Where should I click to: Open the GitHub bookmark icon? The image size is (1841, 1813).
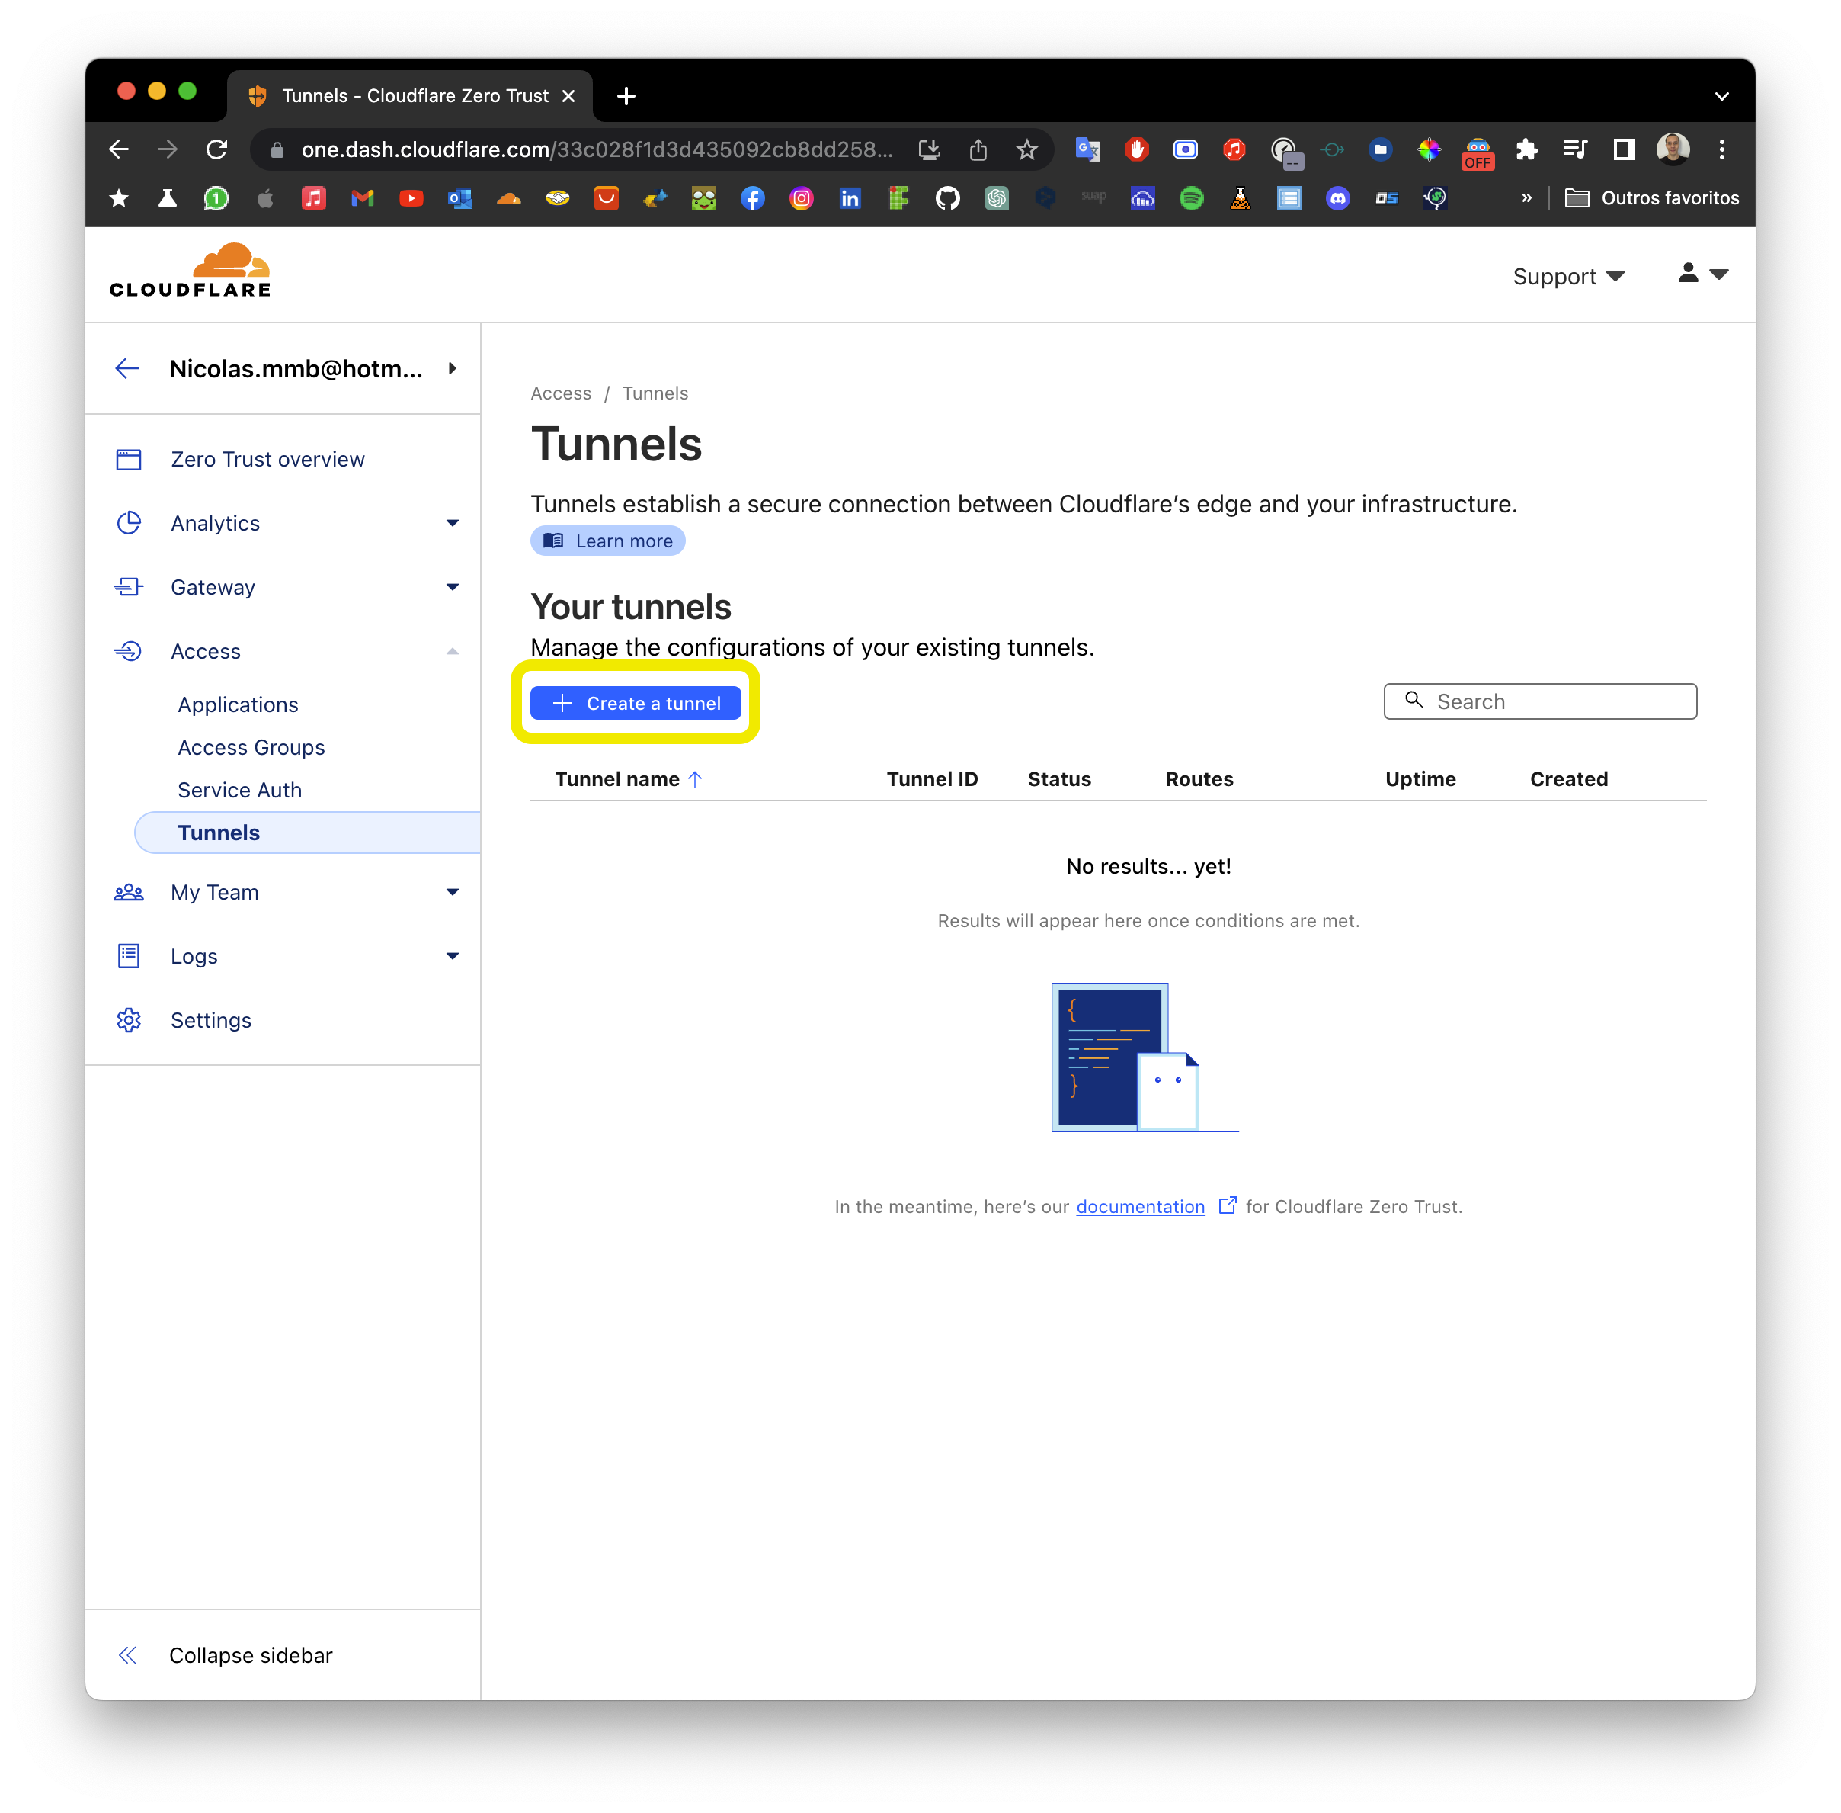click(947, 198)
